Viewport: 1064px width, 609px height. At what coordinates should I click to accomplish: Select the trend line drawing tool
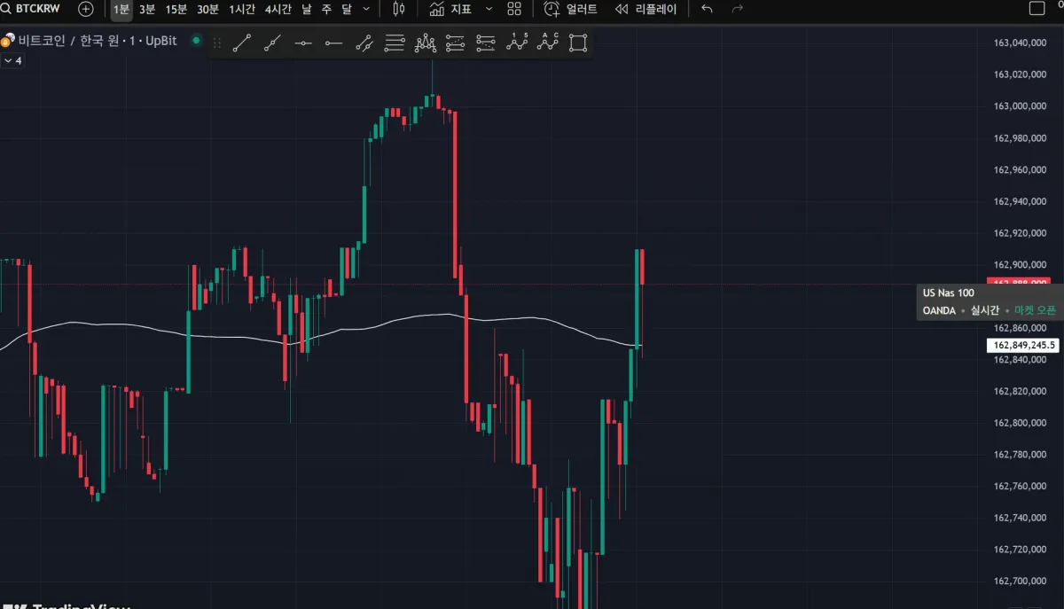(x=241, y=43)
